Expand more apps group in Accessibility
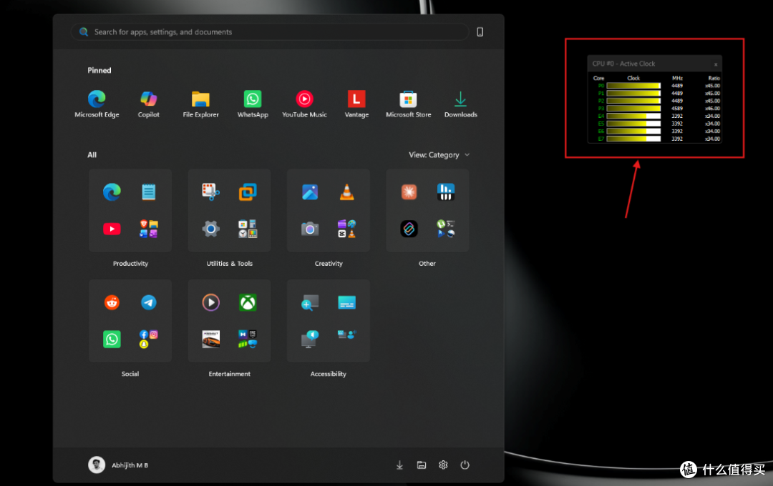 (346, 334)
